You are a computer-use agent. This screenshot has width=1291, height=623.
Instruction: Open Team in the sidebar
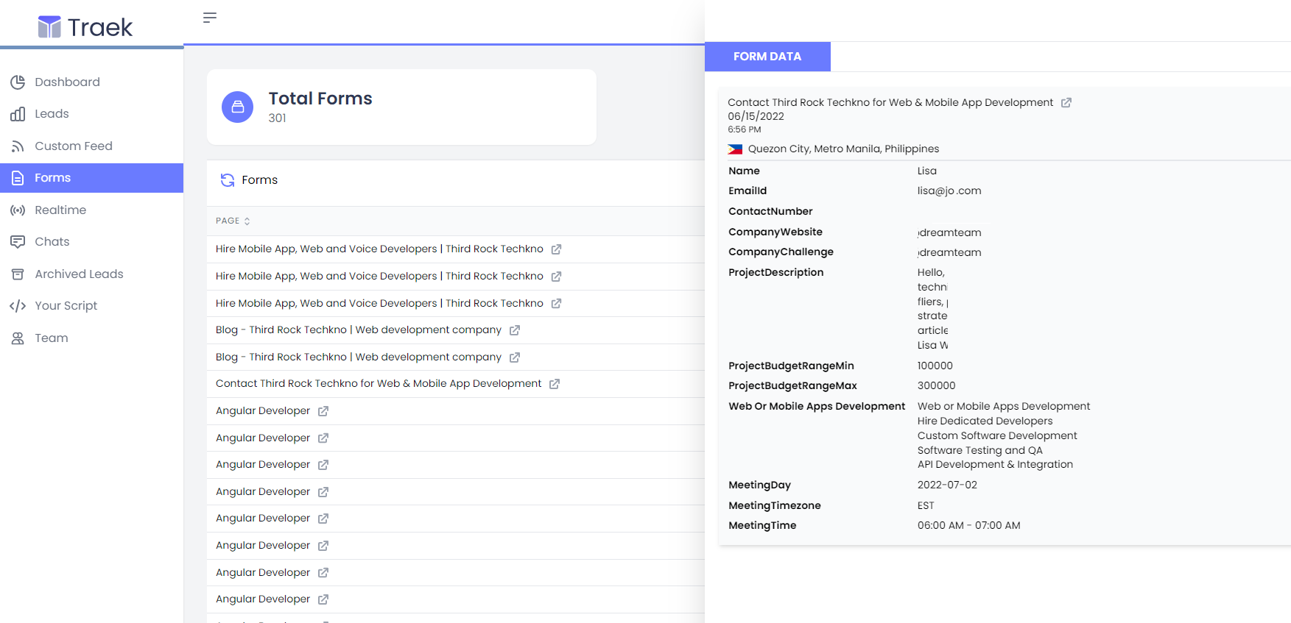52,338
